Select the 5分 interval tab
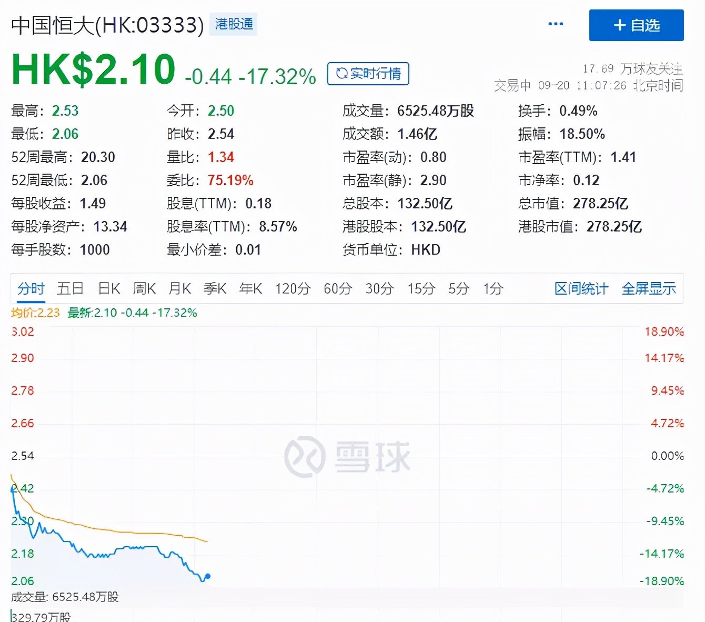The width and height of the screenshot is (705, 622). click(x=458, y=288)
